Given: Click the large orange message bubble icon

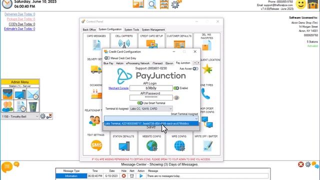Looking at the screenshot, I should click(x=6, y=167).
